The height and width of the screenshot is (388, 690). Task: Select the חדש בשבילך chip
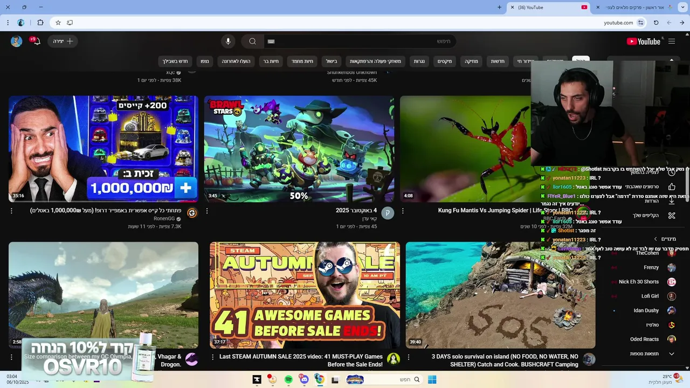click(x=175, y=61)
